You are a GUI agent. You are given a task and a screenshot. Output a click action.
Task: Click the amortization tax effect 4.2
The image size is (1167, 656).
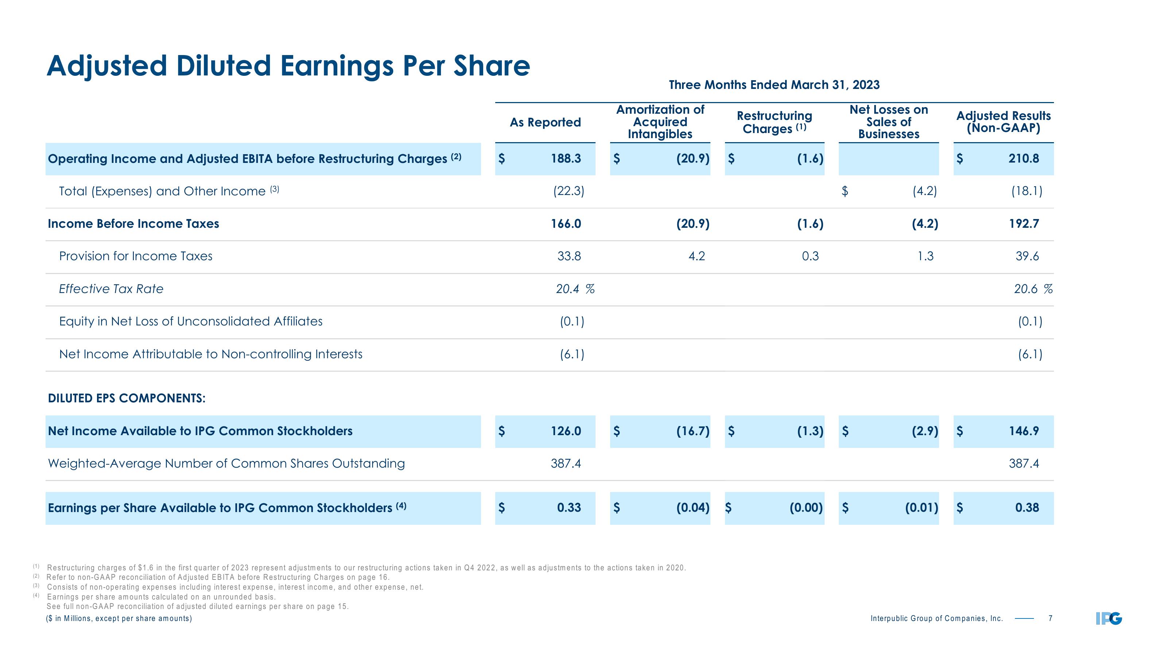[696, 256]
